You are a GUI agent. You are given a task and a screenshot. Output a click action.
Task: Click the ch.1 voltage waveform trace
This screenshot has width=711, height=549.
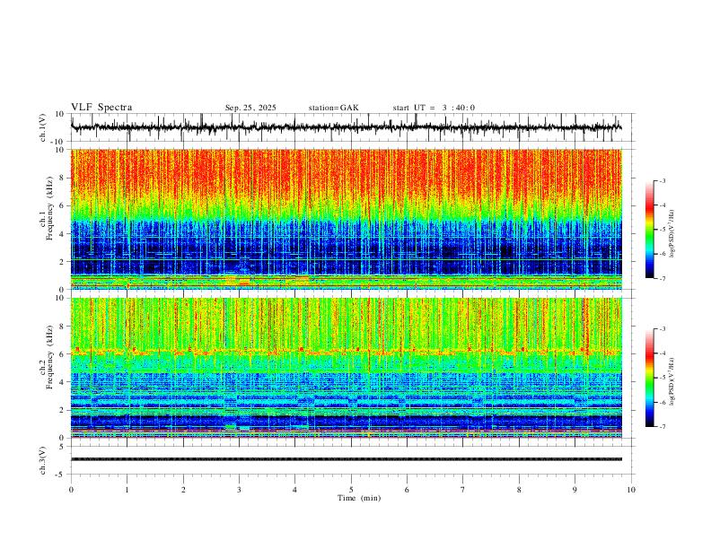pos(346,127)
